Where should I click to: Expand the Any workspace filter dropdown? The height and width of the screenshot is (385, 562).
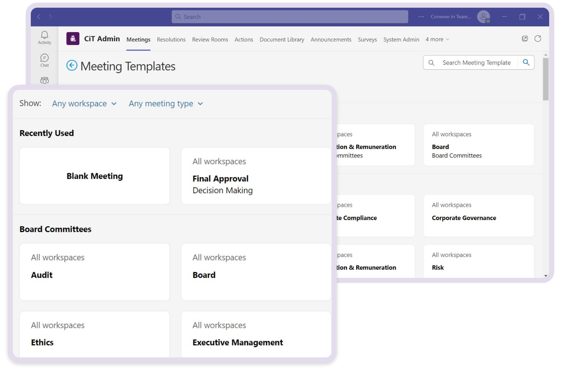(x=84, y=103)
